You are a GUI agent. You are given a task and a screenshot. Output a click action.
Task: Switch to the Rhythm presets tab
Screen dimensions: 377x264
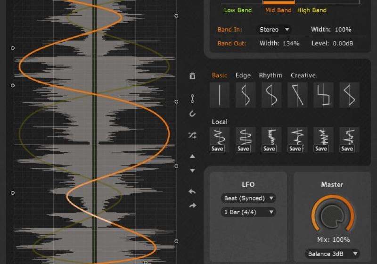[270, 75]
